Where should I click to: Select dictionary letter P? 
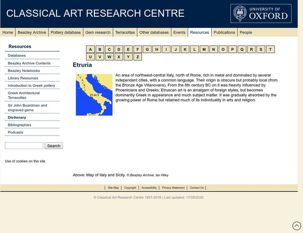[x=232, y=49]
